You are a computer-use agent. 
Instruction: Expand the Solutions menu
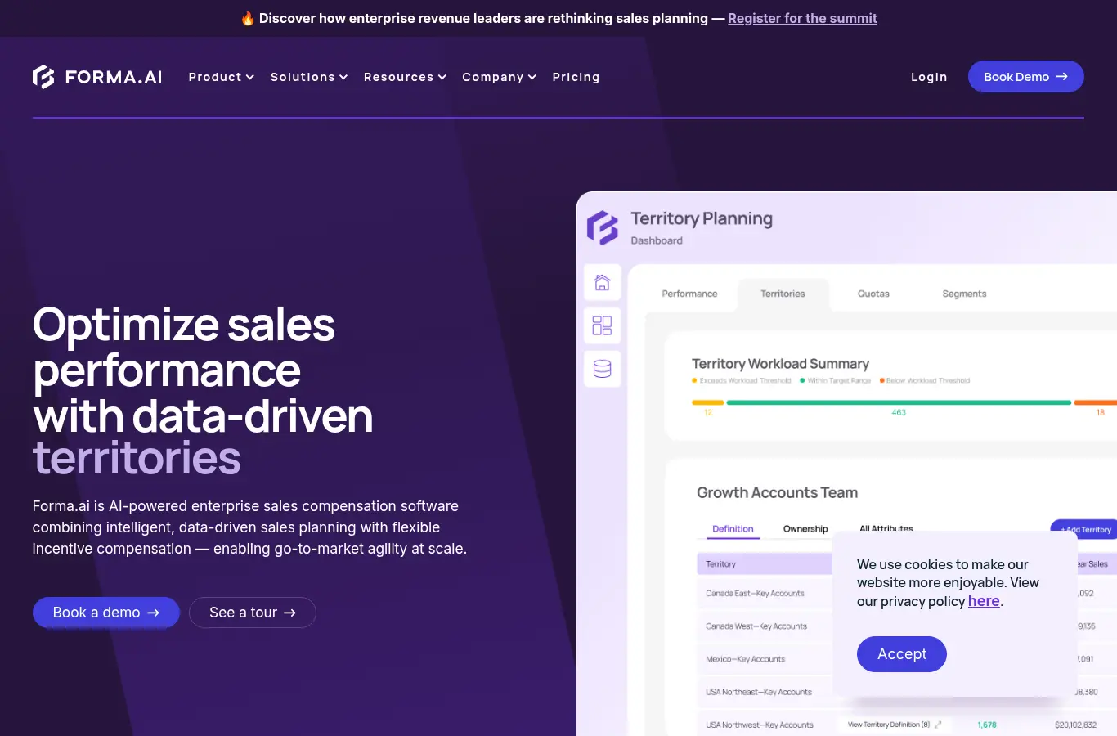309,77
